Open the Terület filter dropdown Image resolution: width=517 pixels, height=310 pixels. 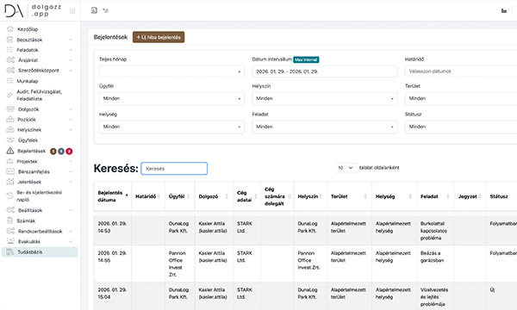[461, 98]
